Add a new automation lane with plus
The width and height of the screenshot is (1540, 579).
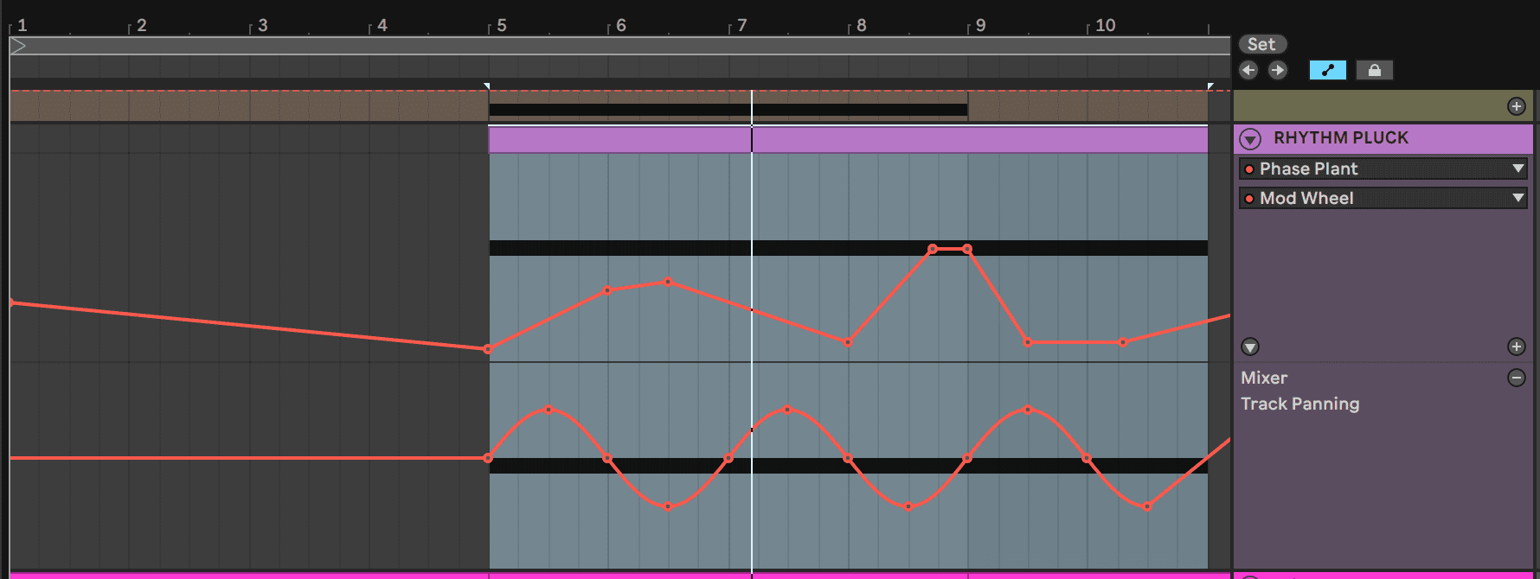[x=1516, y=347]
